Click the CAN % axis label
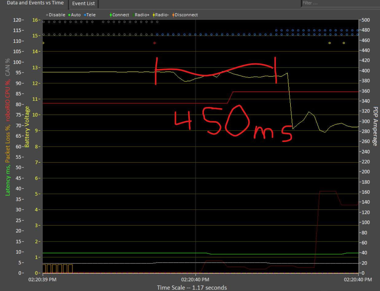The height and width of the screenshot is (291, 380). tap(8, 67)
